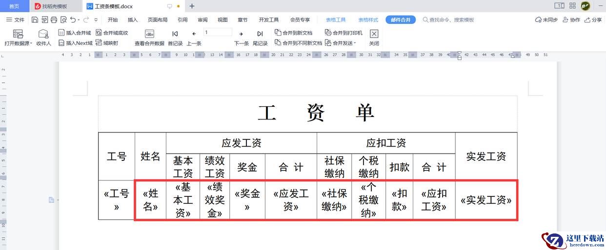The height and width of the screenshot is (250, 606).
Task: Select the 工资条模板.docx document tab
Action: pos(113,6)
